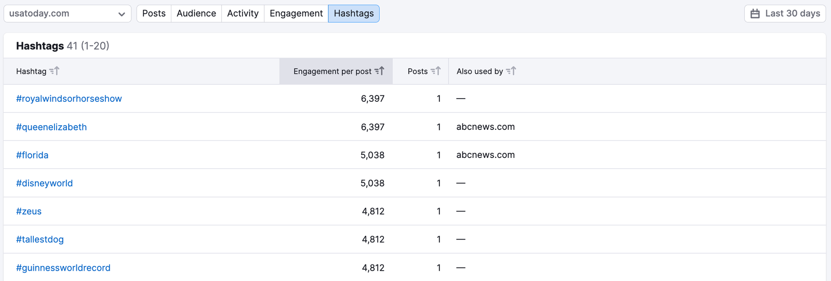Click the sort icon beside Hashtag header
The image size is (831, 281).
(55, 71)
